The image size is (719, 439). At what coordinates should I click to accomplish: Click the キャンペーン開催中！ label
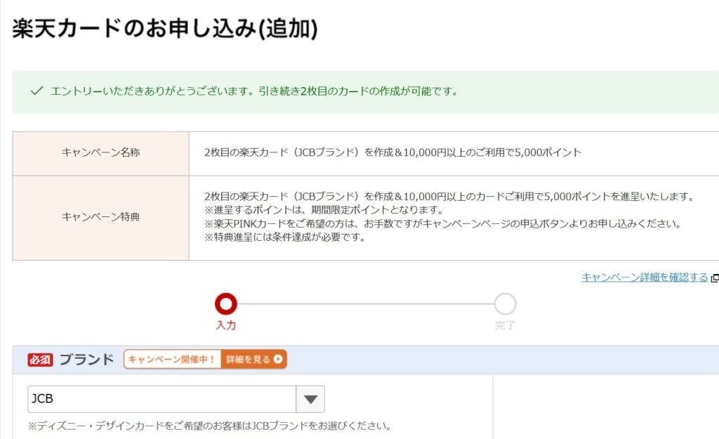[x=172, y=359]
